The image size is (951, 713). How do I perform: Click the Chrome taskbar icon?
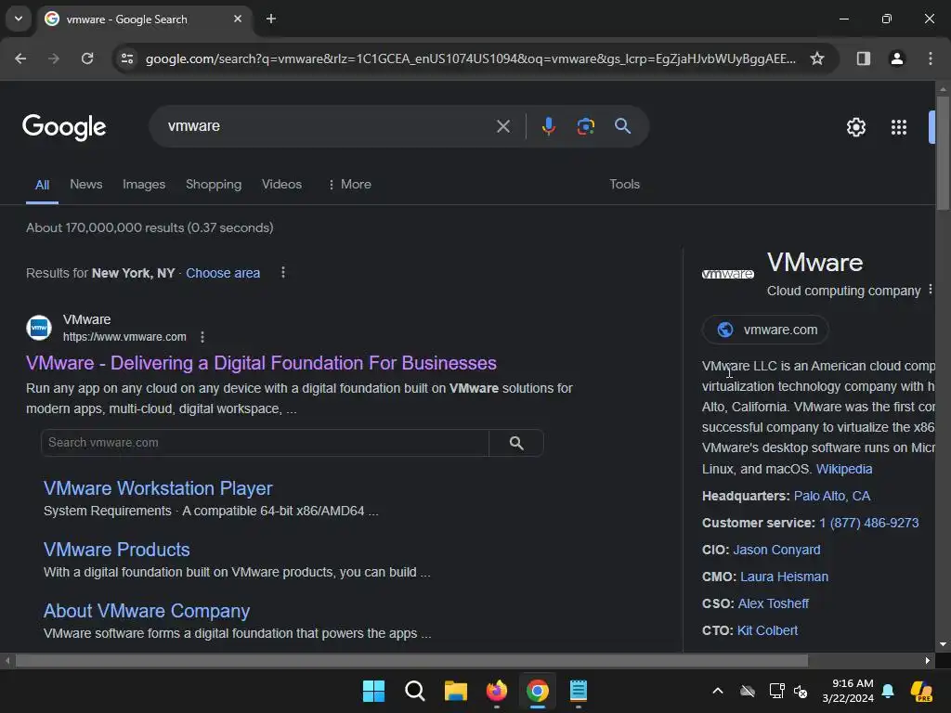(x=538, y=691)
